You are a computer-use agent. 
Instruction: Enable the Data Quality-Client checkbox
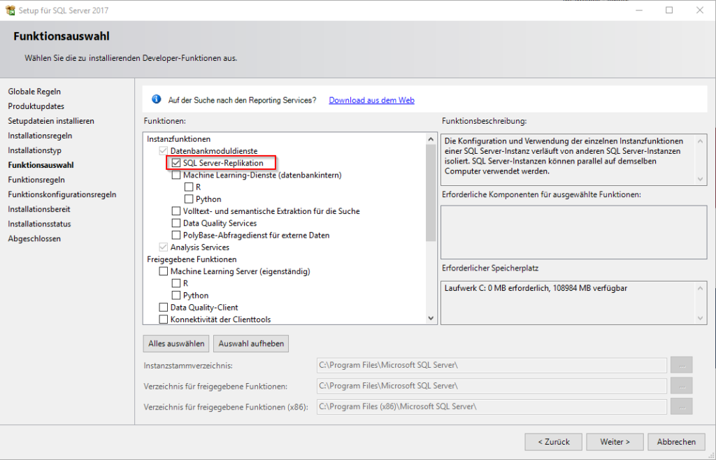[164, 308]
